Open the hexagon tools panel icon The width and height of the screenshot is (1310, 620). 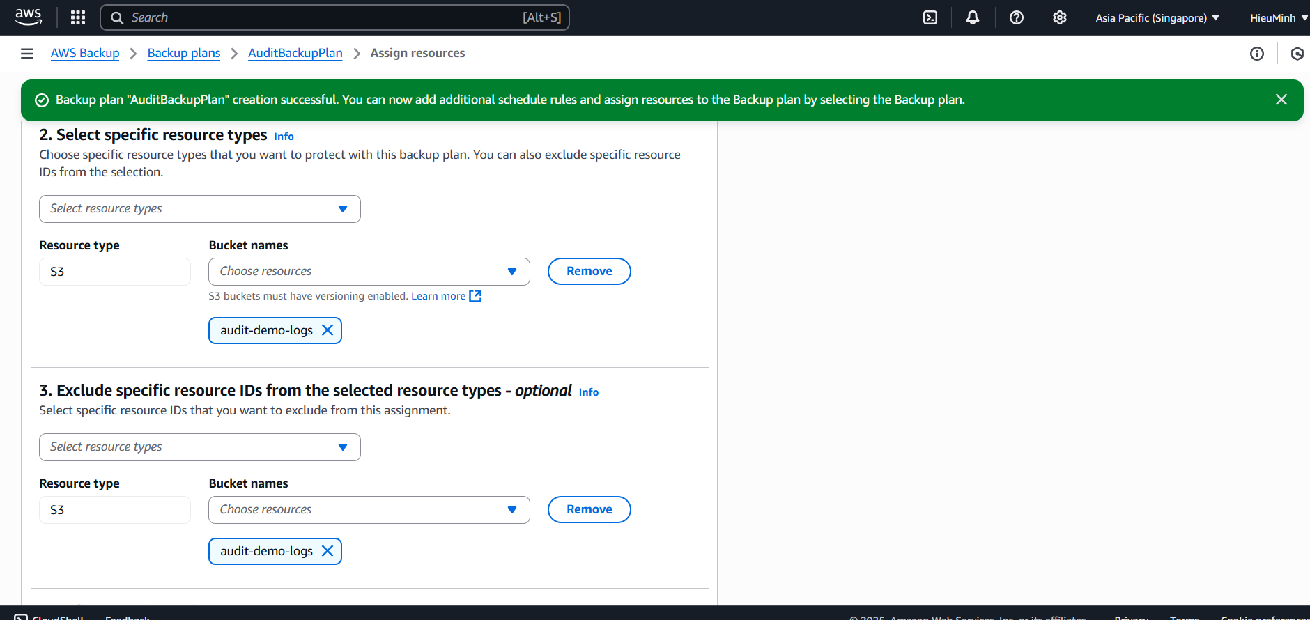1297,54
